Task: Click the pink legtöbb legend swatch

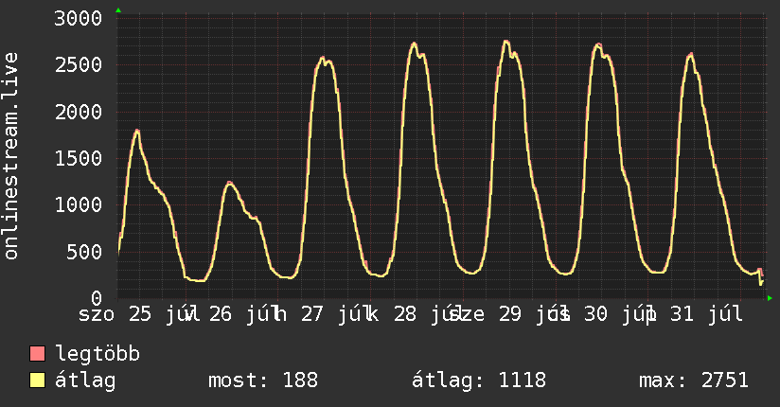Action: point(37,353)
